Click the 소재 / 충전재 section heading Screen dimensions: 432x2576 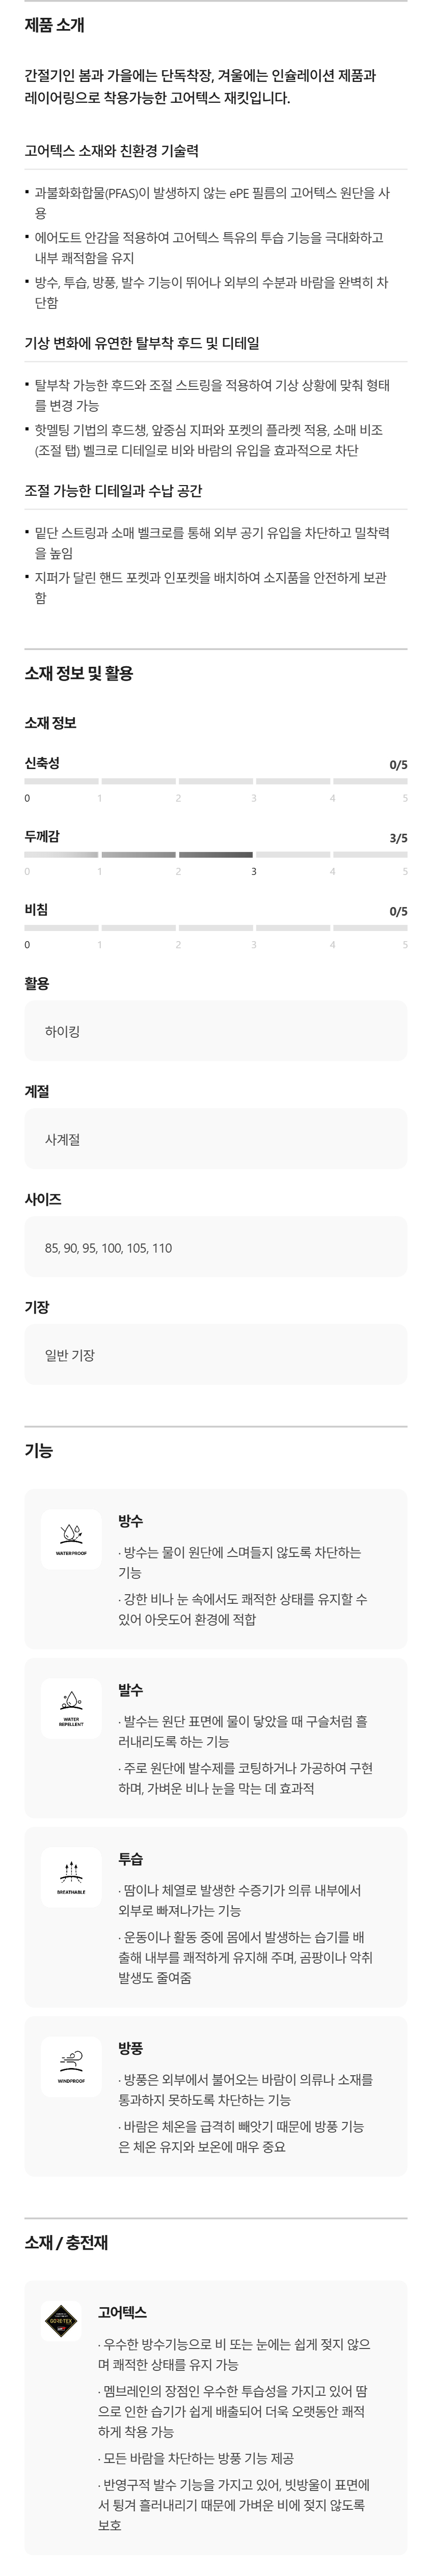pyautogui.click(x=66, y=2243)
